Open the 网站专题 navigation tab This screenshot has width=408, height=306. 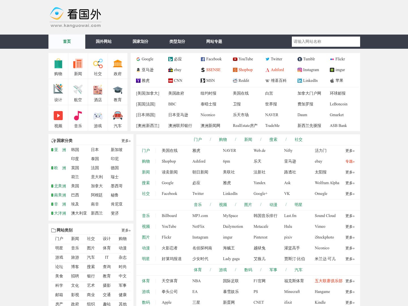[214, 42]
